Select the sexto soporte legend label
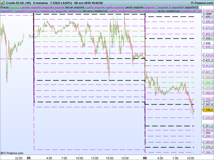The width and height of the screenshot is (214, 160). click(x=135, y=7)
